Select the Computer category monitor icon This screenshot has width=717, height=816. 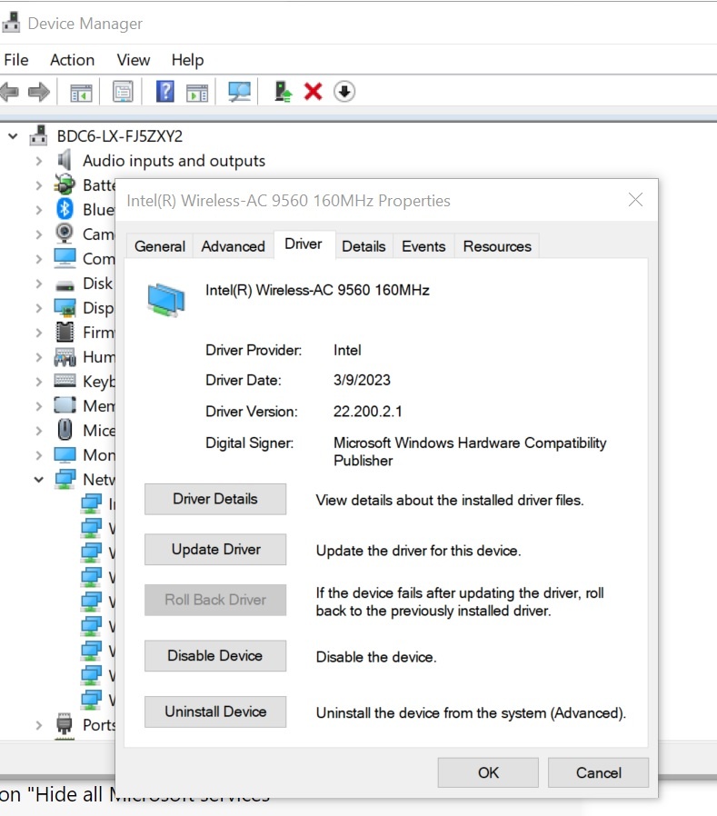[65, 258]
